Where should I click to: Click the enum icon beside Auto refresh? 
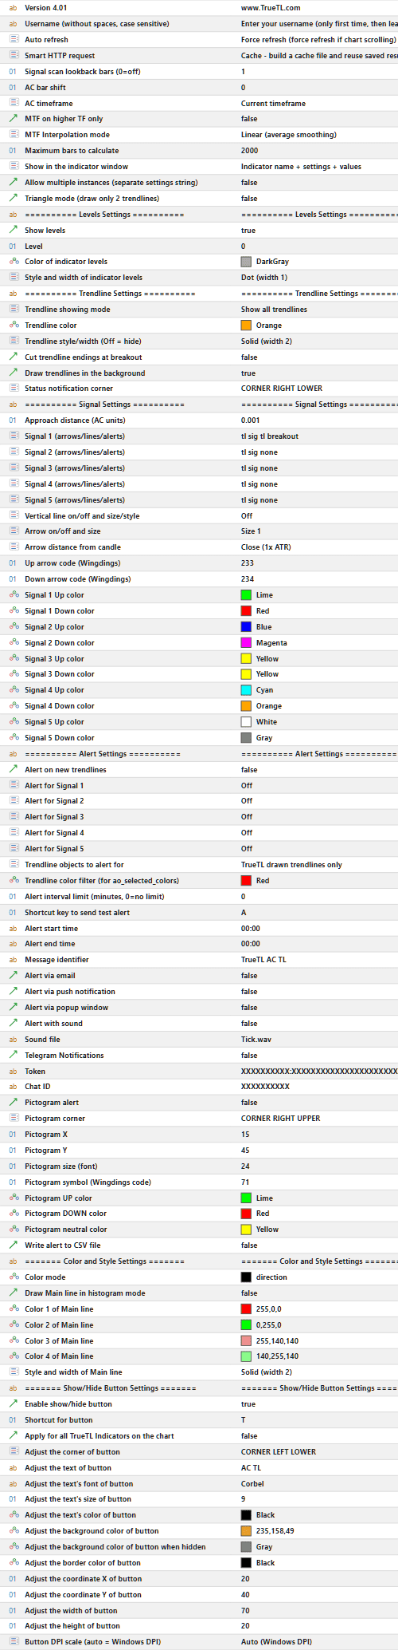click(13, 40)
